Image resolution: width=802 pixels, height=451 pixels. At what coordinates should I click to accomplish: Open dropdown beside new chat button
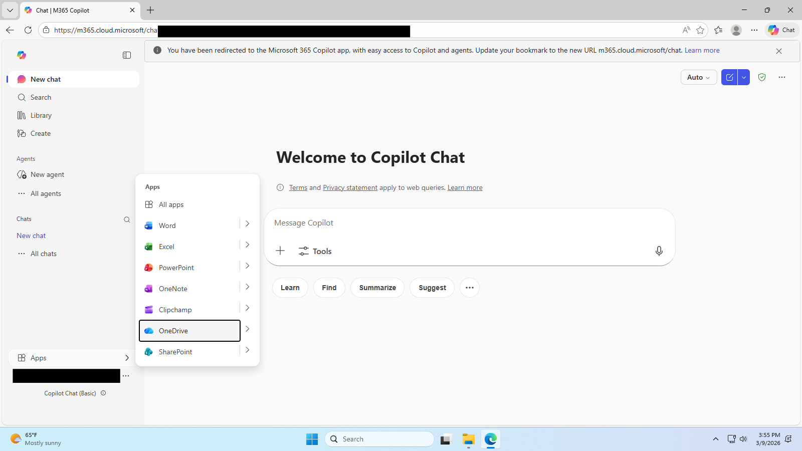tap(744, 77)
